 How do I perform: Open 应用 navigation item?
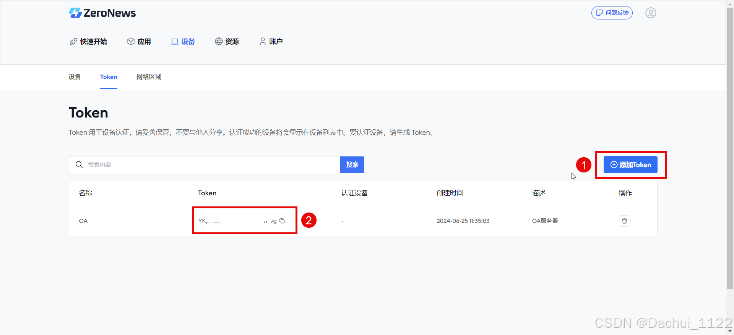[139, 42]
